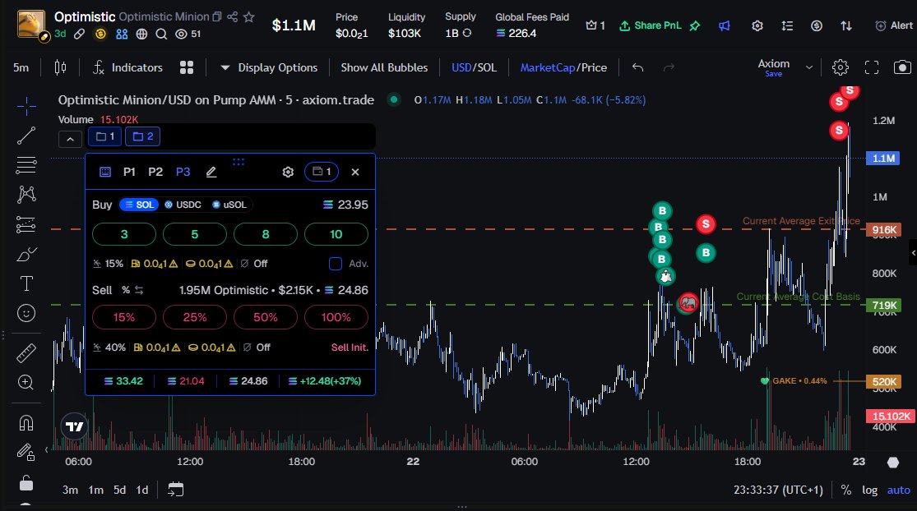The width and height of the screenshot is (917, 511).
Task: Toggle log scale on price axis
Action: click(x=869, y=490)
